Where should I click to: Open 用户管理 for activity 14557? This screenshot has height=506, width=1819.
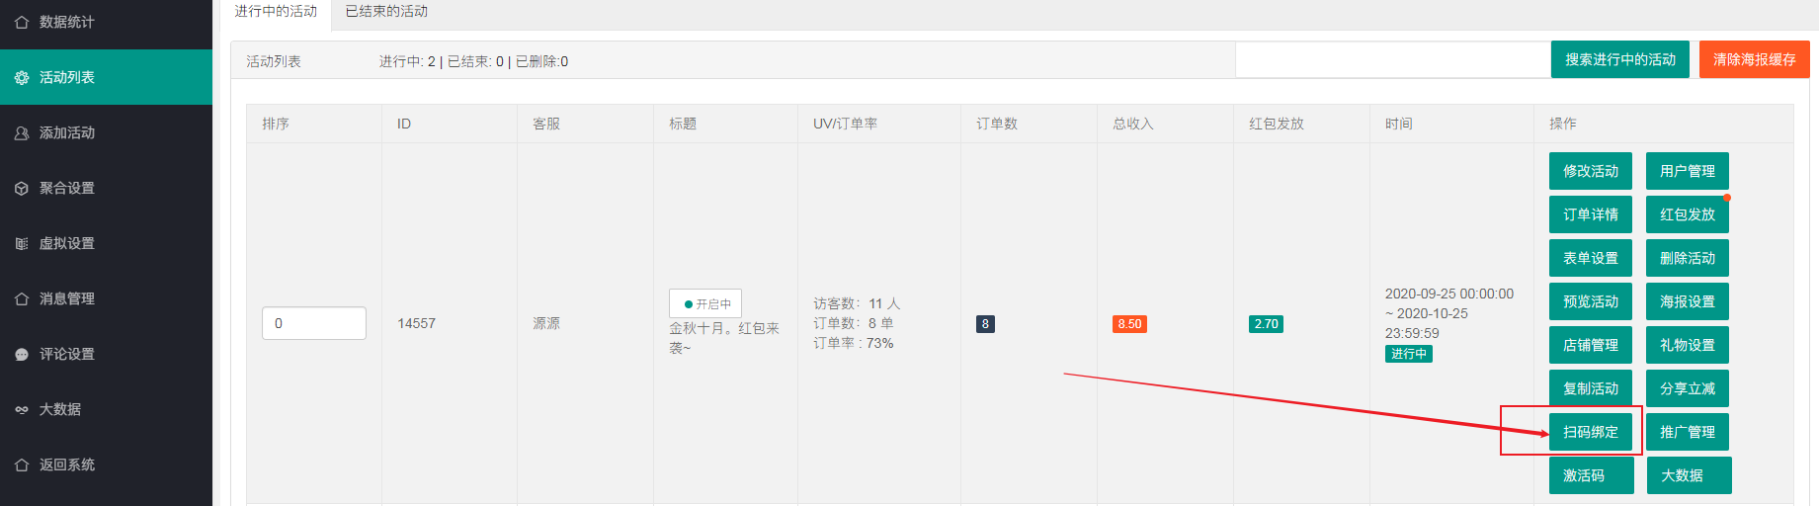pos(1688,171)
